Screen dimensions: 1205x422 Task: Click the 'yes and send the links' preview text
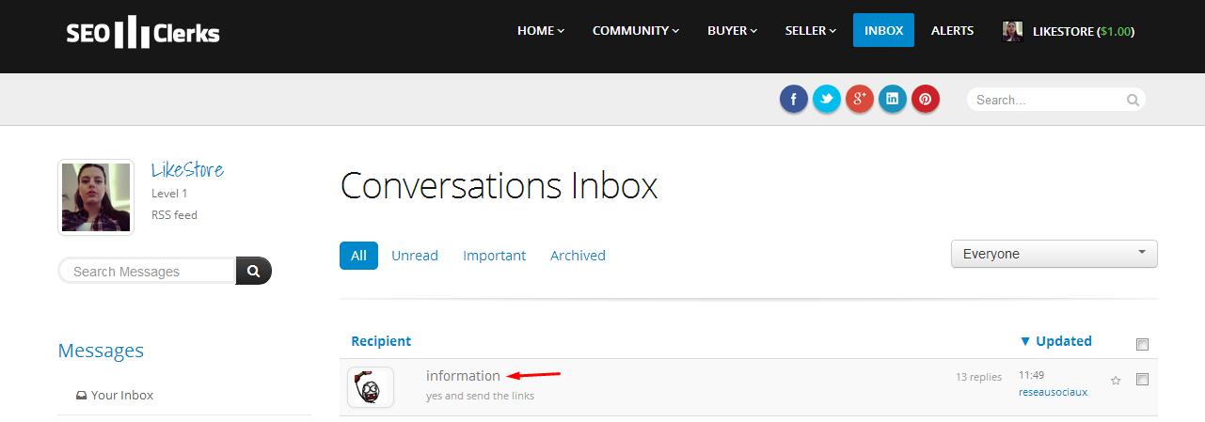pos(480,396)
